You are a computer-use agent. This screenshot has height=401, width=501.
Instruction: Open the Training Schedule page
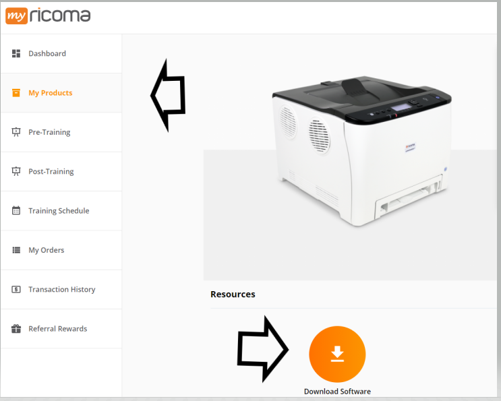[x=61, y=210]
